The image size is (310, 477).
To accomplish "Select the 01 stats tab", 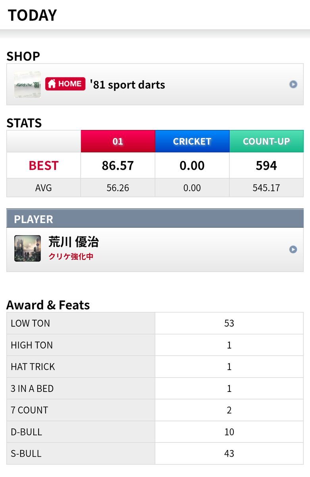I will (x=118, y=141).
